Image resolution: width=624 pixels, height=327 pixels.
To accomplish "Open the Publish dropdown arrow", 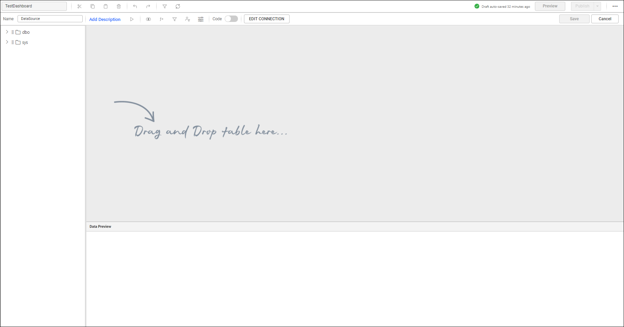I will coord(597,6).
